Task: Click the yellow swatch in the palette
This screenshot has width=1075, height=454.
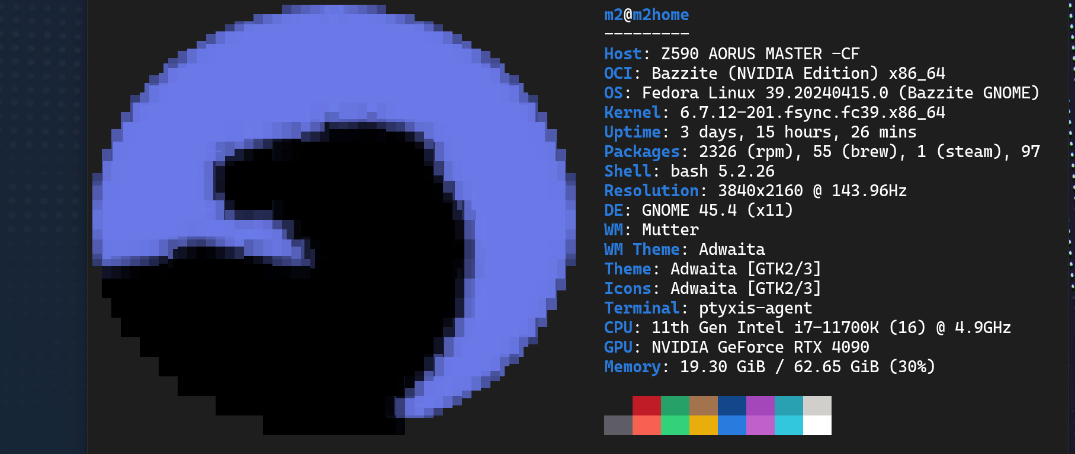Action: click(x=704, y=426)
